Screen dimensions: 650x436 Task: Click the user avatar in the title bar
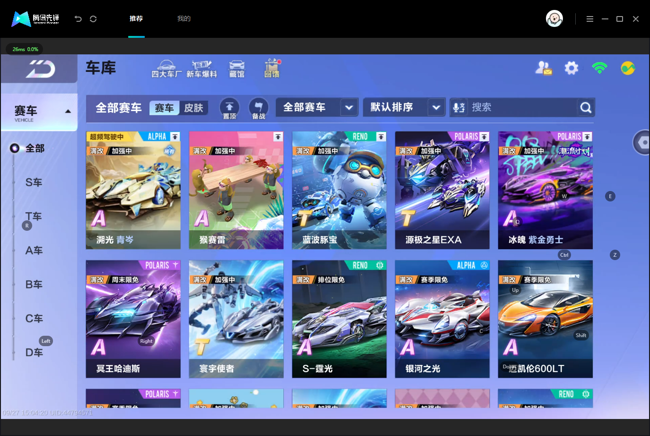tap(554, 19)
